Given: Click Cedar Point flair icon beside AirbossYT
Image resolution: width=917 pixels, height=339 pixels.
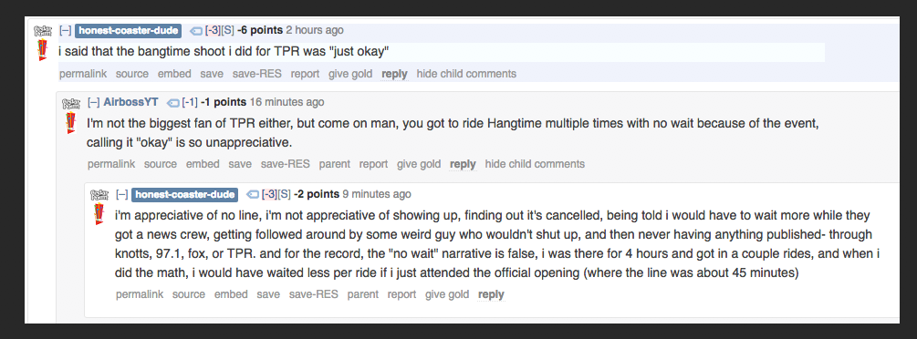Looking at the screenshot, I should pyautogui.click(x=71, y=104).
